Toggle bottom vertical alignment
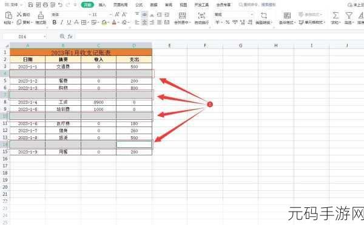Screen dimensions: 364x225 click(152, 15)
